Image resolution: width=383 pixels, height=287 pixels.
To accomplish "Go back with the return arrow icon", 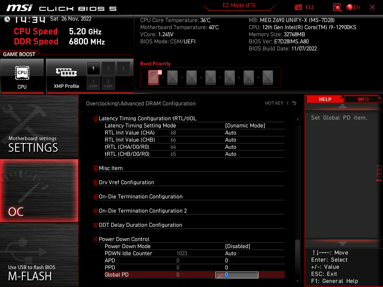I will click(x=294, y=103).
